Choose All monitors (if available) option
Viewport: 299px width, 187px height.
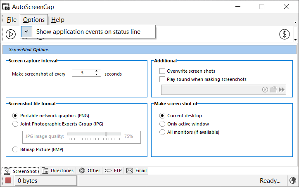(x=162, y=132)
